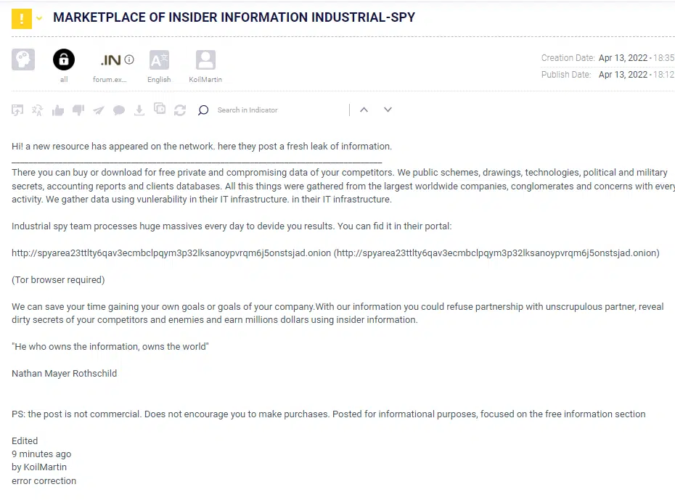Click the Search in Indicator field

coord(276,110)
